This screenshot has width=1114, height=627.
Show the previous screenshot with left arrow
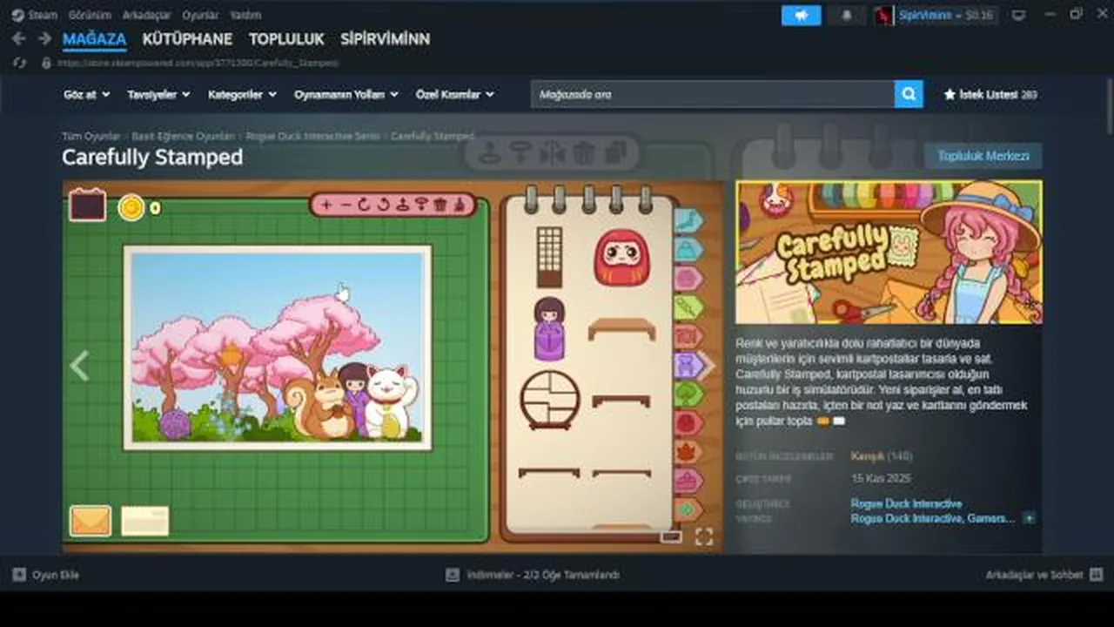[79, 366]
